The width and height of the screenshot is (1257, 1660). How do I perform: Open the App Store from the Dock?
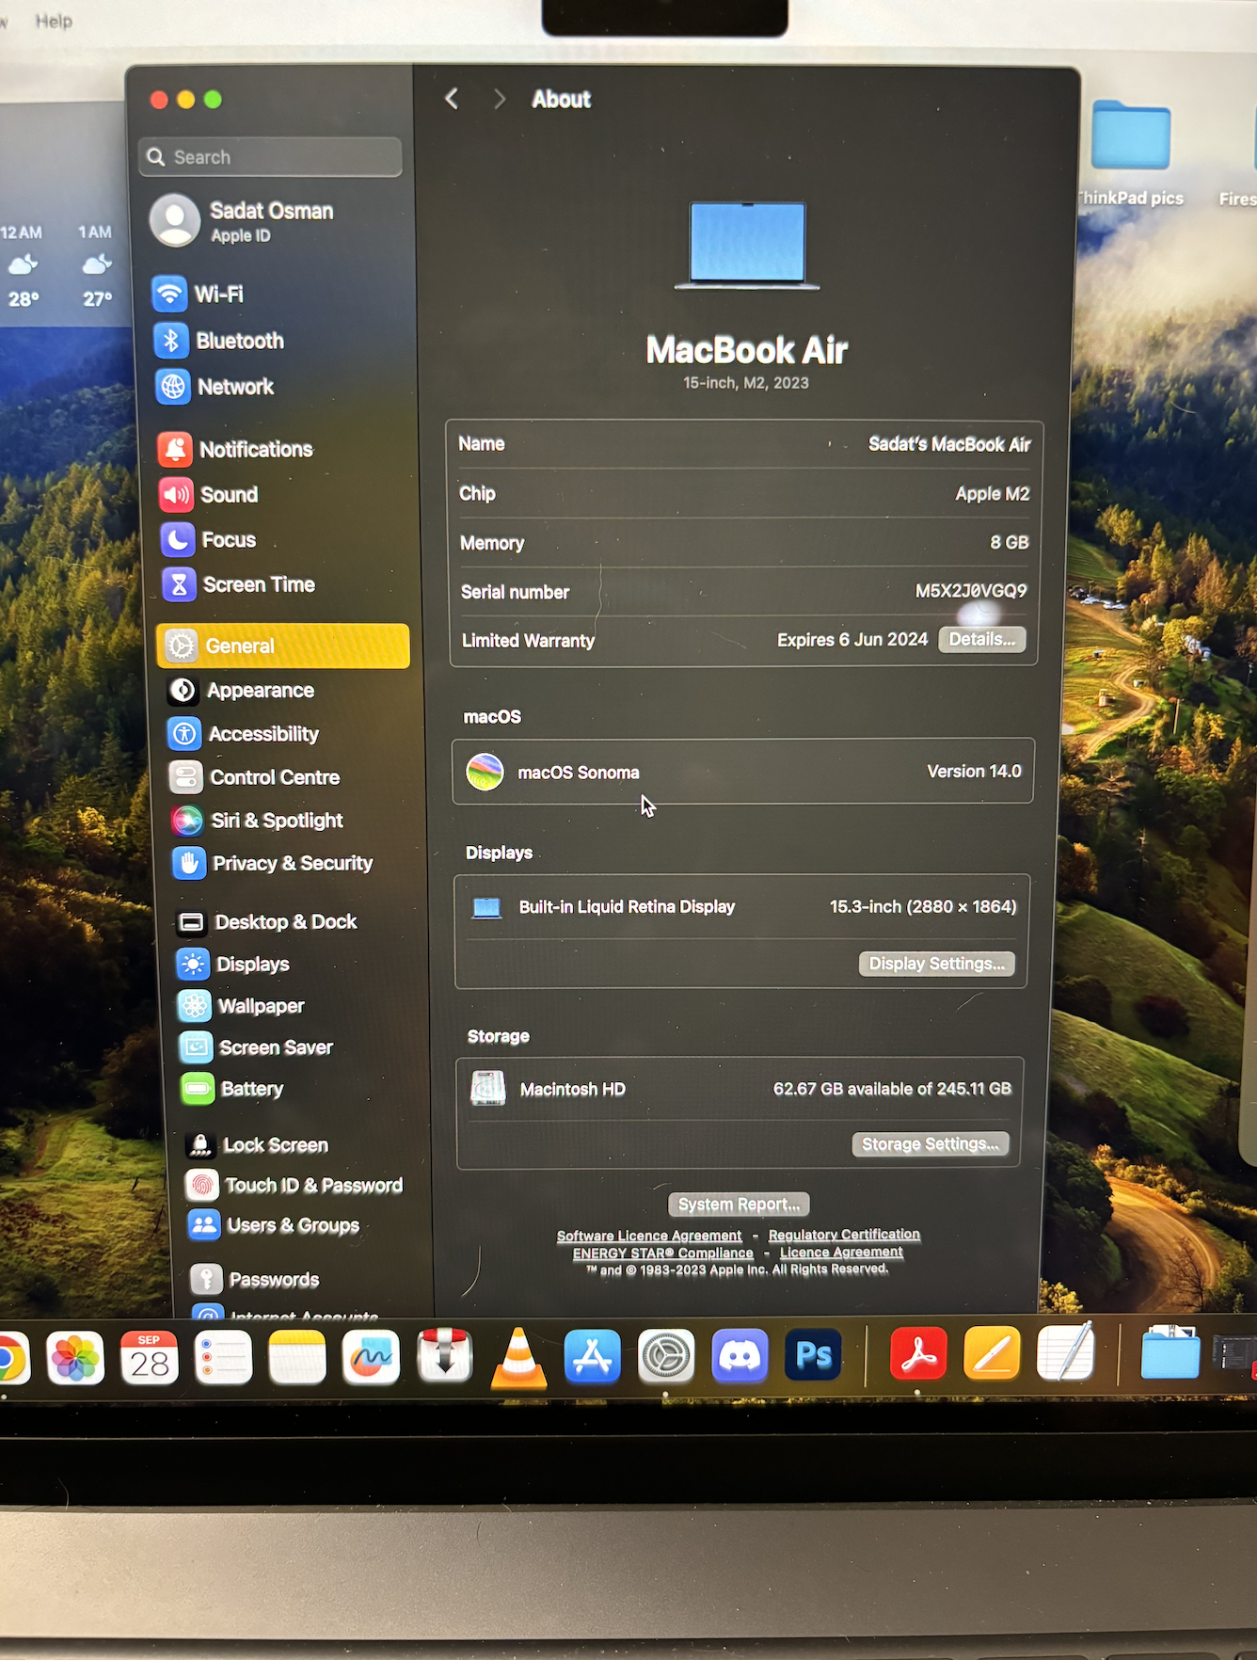(x=592, y=1357)
